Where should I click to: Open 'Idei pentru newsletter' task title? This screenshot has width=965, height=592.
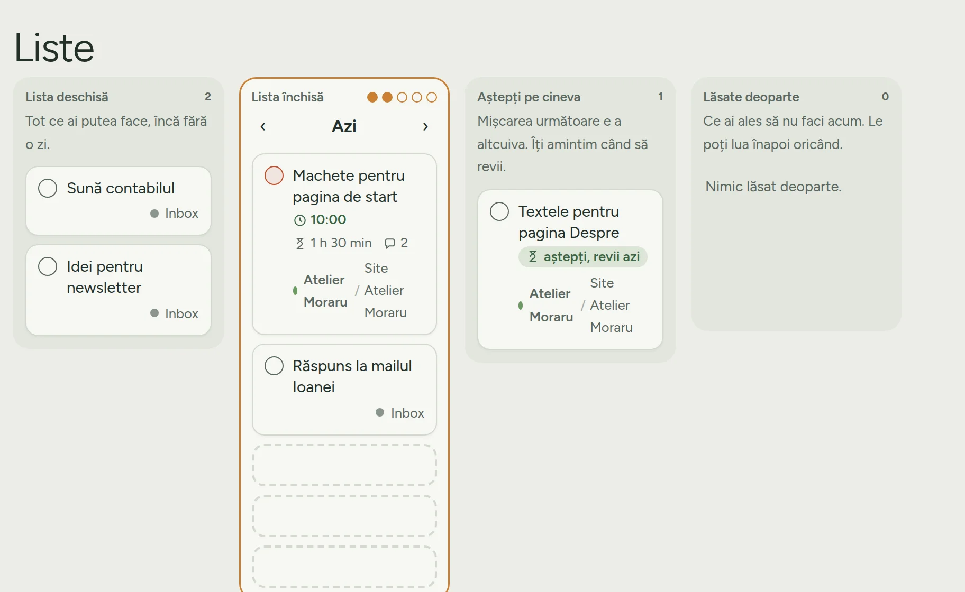pyautogui.click(x=105, y=277)
